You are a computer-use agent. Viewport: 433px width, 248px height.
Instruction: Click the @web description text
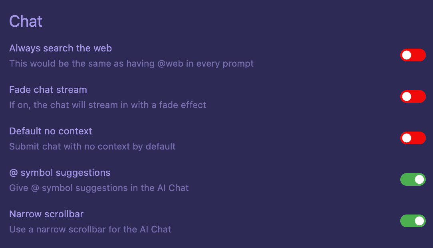point(131,63)
